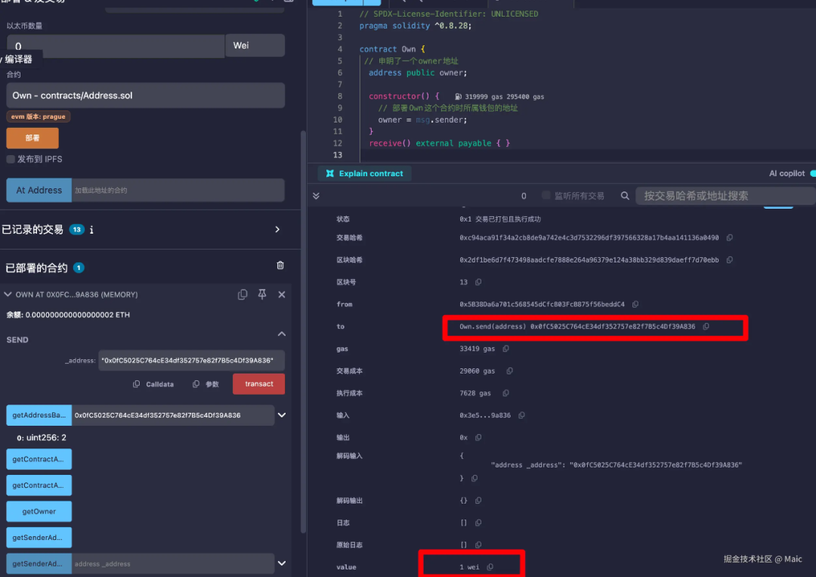
Task: Copy the to address Own.send
Action: pos(706,327)
